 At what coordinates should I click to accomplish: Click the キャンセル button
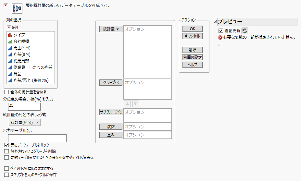coord(192,36)
